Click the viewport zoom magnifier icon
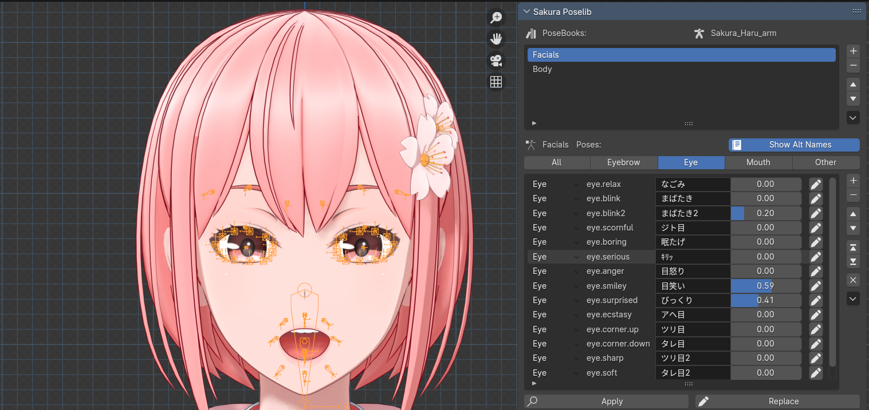Image resolution: width=869 pixels, height=410 pixels. click(x=496, y=17)
